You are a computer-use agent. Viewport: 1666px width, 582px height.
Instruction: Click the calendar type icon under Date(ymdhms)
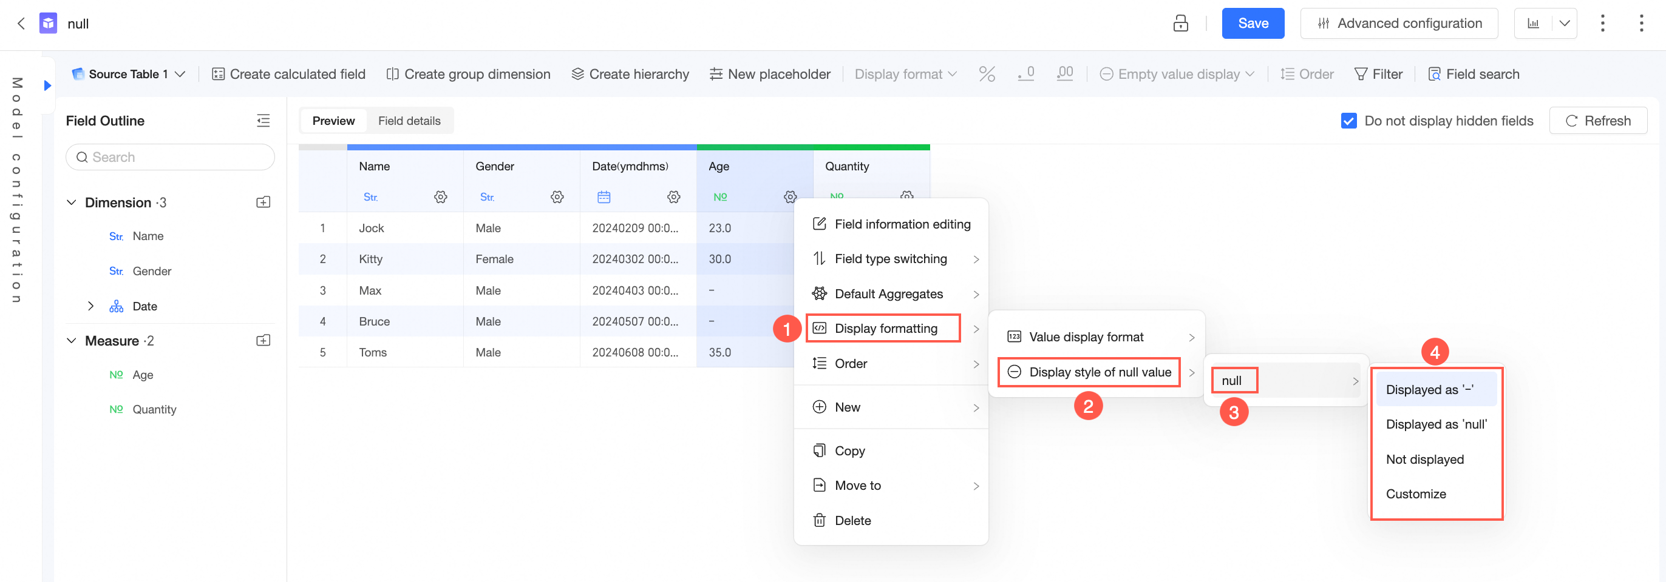[603, 197]
